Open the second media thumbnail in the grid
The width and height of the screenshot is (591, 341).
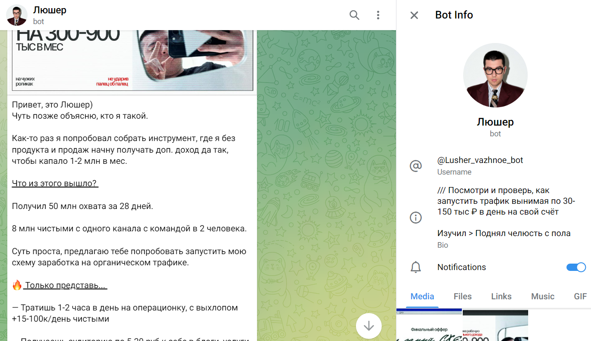[495, 326]
